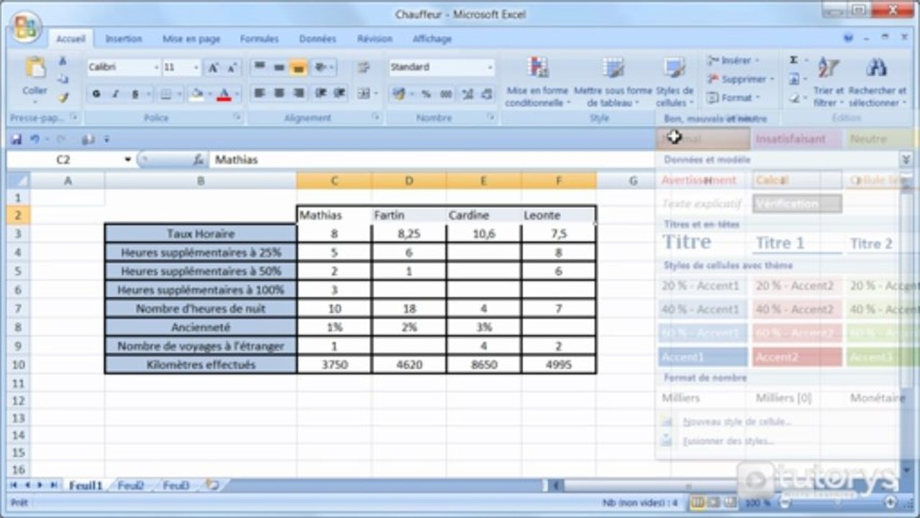Align cell text left
Viewport: 920px width, 518px height.
pos(260,94)
